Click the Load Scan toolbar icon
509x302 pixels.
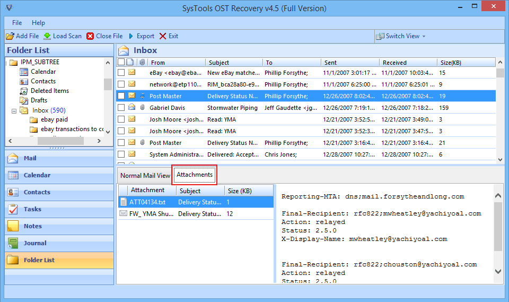click(47, 36)
